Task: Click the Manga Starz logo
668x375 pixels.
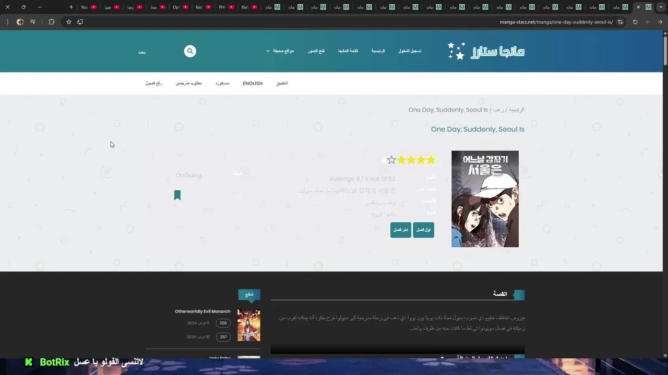Action: (x=486, y=51)
